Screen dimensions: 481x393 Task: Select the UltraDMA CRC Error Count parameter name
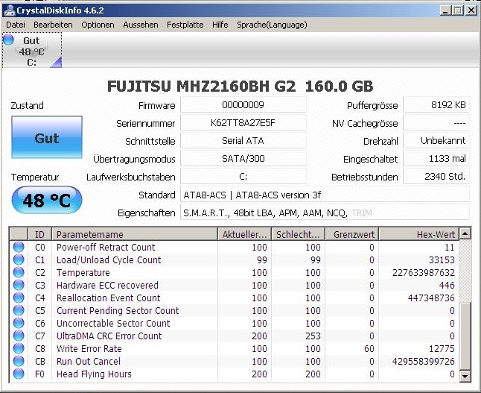[x=109, y=336]
